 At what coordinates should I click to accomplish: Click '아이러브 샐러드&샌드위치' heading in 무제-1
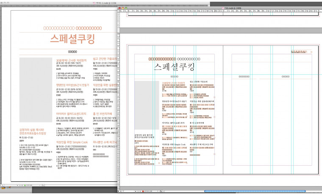pos(71,114)
